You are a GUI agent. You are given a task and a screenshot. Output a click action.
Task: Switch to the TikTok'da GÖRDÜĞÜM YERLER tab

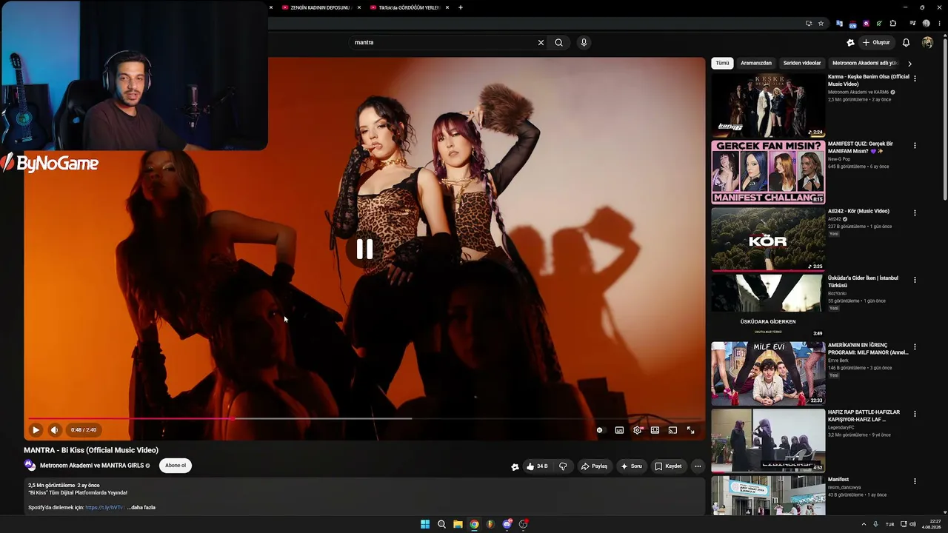point(409,7)
